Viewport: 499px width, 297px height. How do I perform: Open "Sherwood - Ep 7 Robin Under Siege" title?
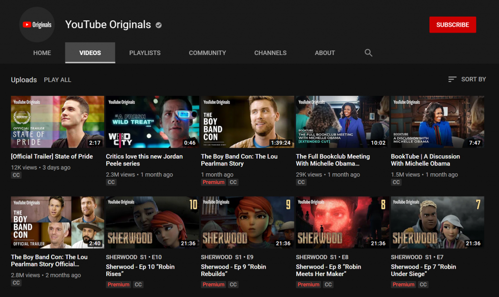pyautogui.click(x=423, y=270)
